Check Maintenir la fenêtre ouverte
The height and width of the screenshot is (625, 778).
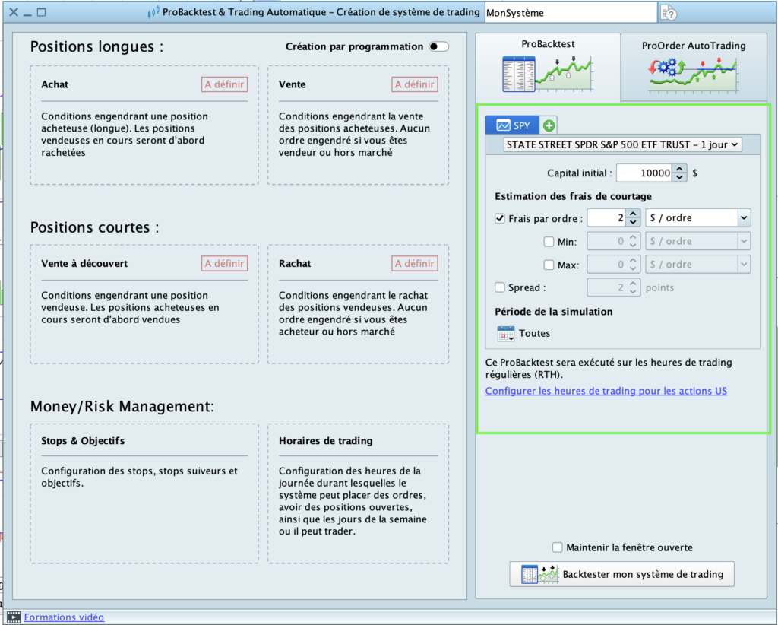point(558,547)
